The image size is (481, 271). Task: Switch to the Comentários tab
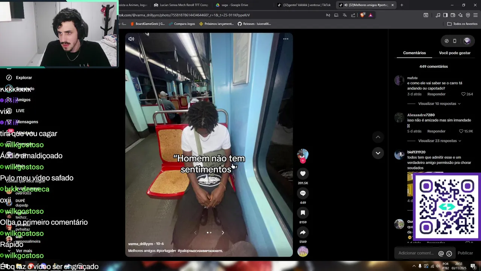414,53
